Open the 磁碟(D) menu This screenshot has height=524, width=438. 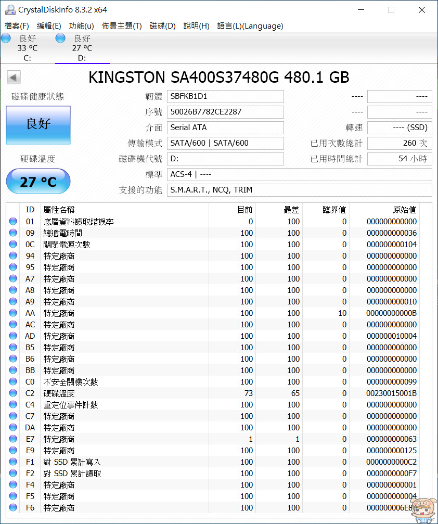[162, 26]
